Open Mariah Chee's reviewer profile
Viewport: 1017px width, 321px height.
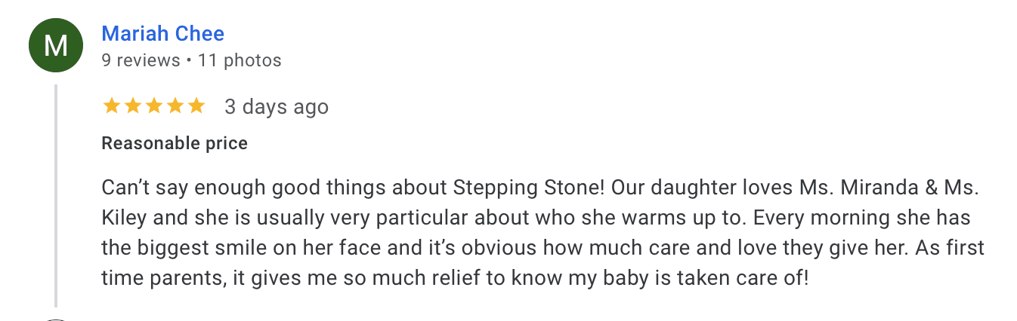tap(162, 34)
